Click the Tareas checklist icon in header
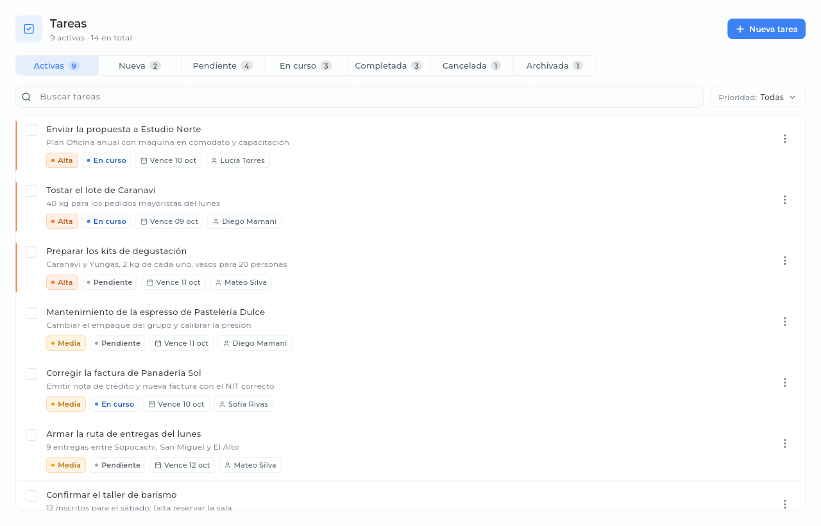This screenshot has height=526, width=821. point(29,29)
